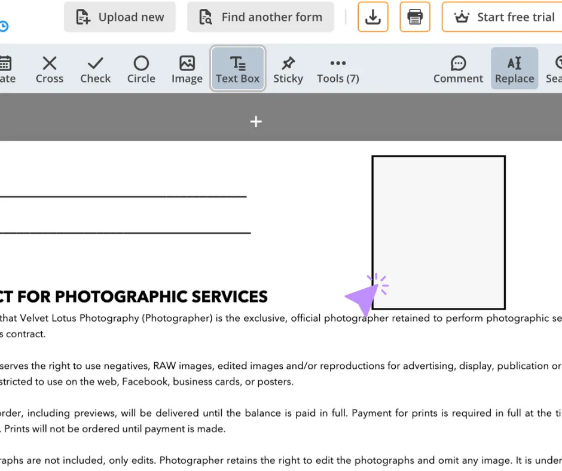Select the Cross mark tool
This screenshot has height=471, width=562.
(49, 68)
